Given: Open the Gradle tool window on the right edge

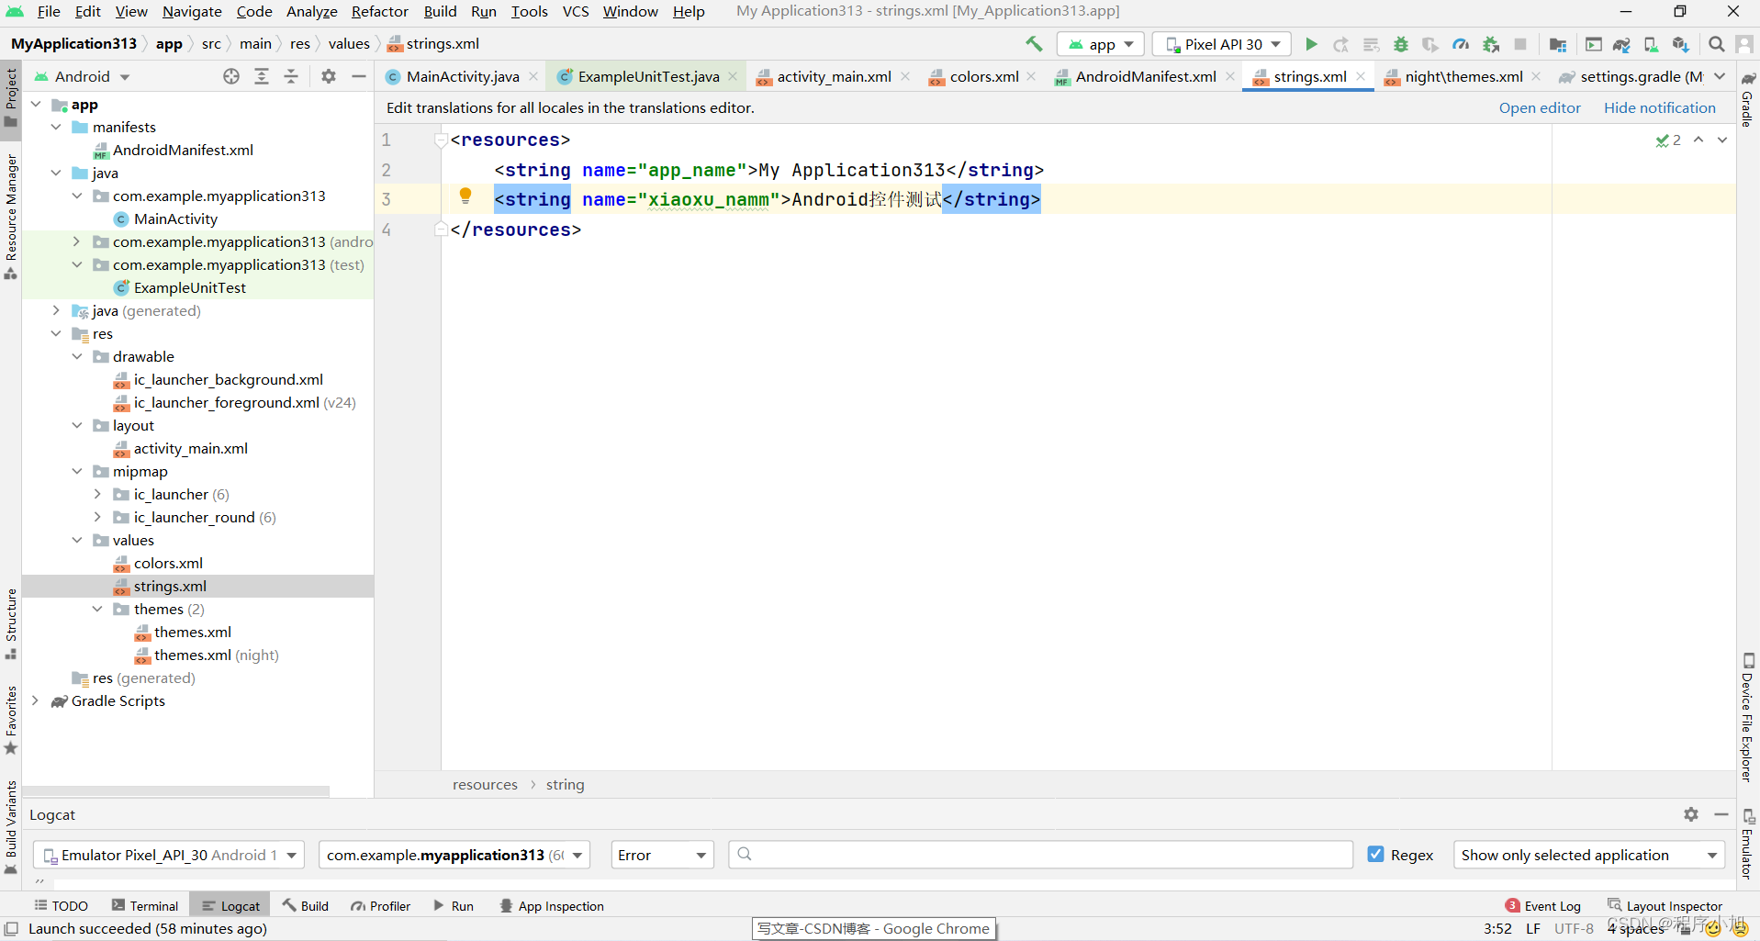Looking at the screenshot, I should [x=1748, y=99].
